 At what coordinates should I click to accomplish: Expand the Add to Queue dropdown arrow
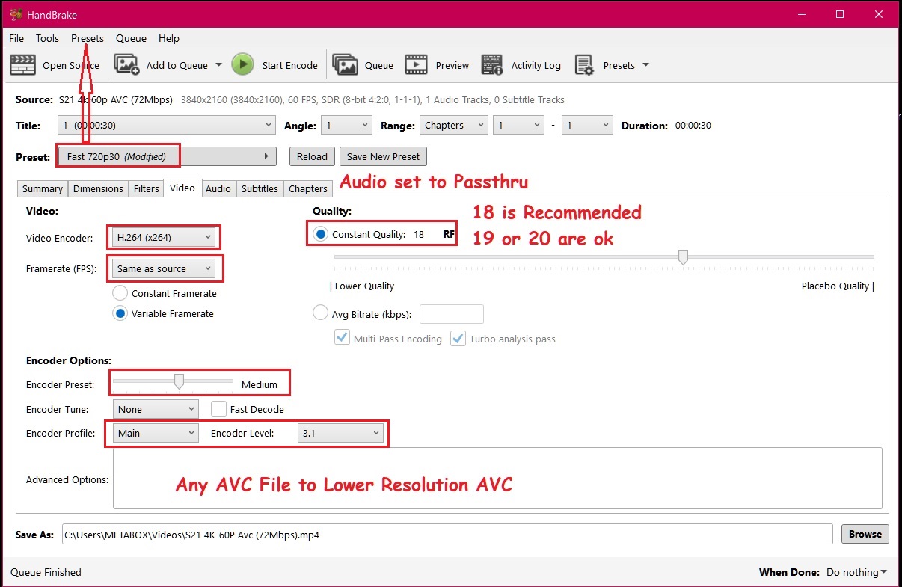pyautogui.click(x=218, y=64)
